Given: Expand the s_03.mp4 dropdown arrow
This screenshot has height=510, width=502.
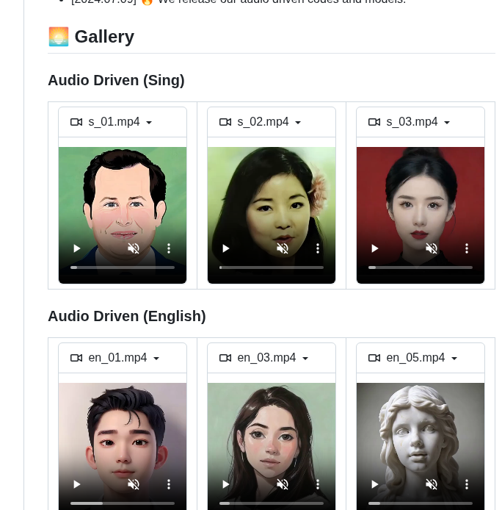Looking at the screenshot, I should [x=447, y=123].
